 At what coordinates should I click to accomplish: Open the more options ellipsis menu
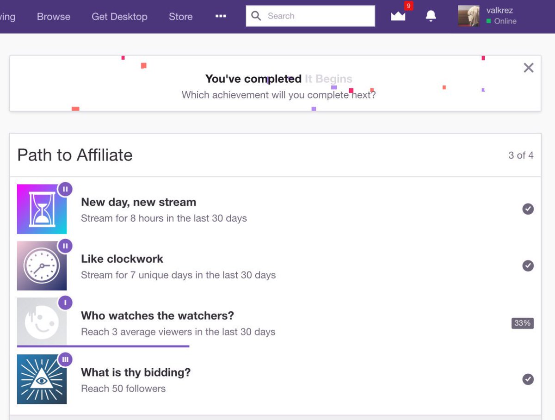click(x=221, y=16)
